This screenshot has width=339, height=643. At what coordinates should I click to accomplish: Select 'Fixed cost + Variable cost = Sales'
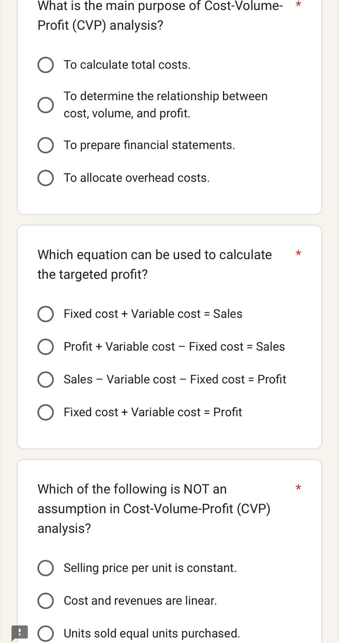coord(46,314)
